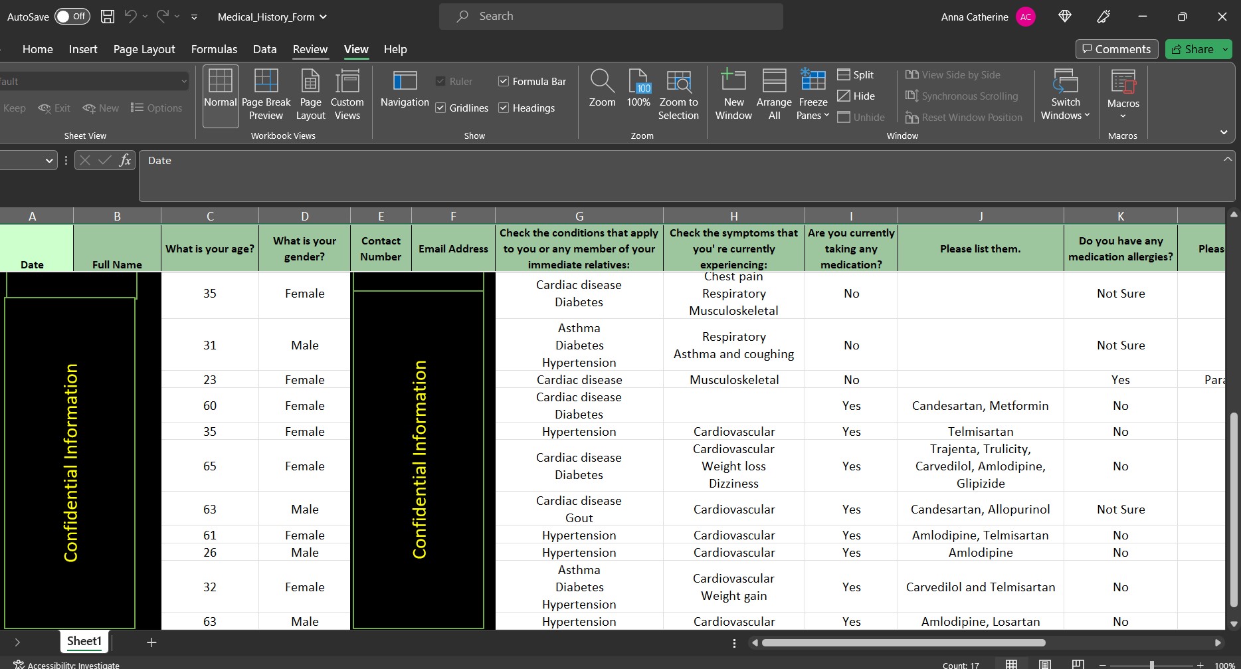Add a new sheet with plus icon
This screenshot has height=669, width=1241.
click(151, 642)
